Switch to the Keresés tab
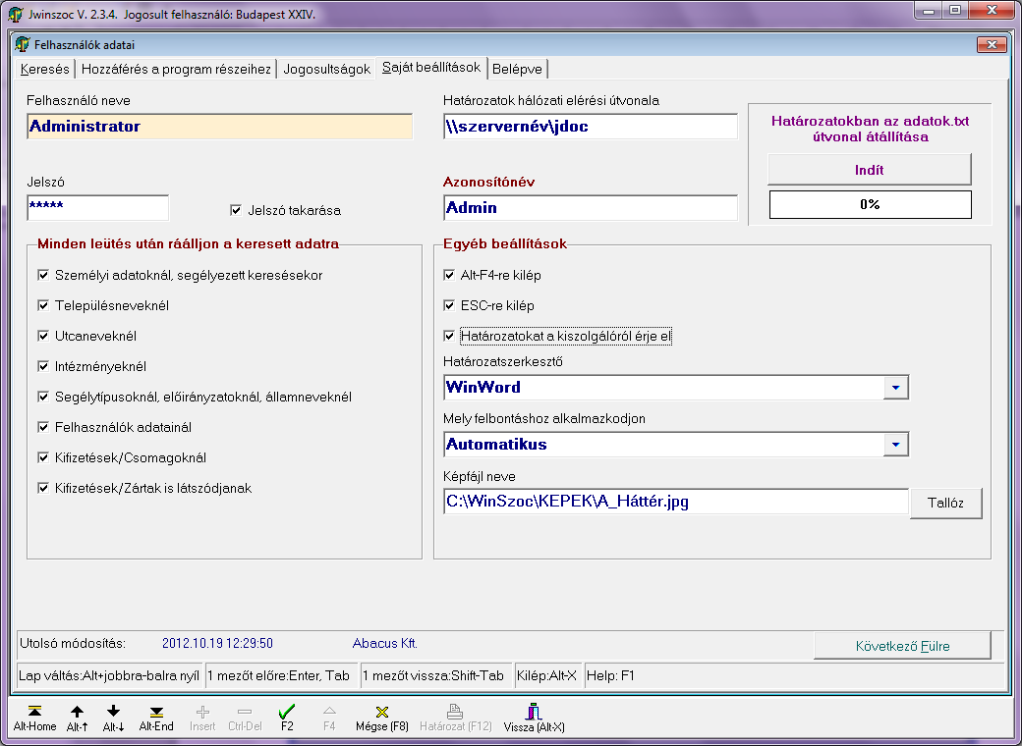Image resolution: width=1022 pixels, height=746 pixels. click(x=45, y=69)
